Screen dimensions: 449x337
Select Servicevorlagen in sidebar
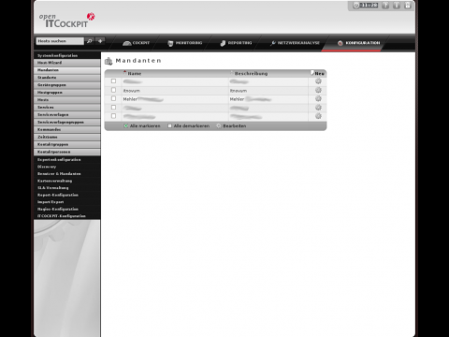[67, 115]
